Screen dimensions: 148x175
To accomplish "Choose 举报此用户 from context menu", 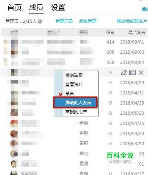I will tap(76, 111).
